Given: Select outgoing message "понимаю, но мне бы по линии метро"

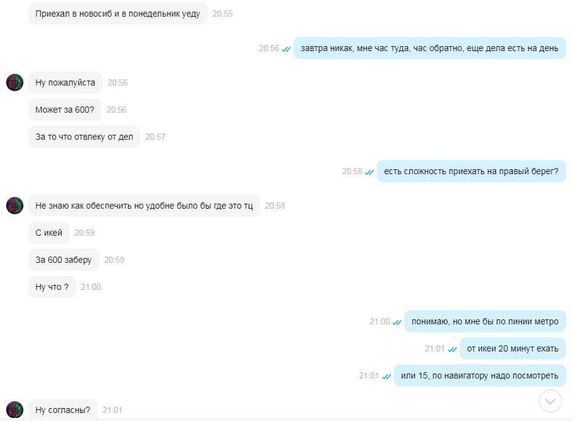Looking at the screenshot, I should tap(485, 321).
